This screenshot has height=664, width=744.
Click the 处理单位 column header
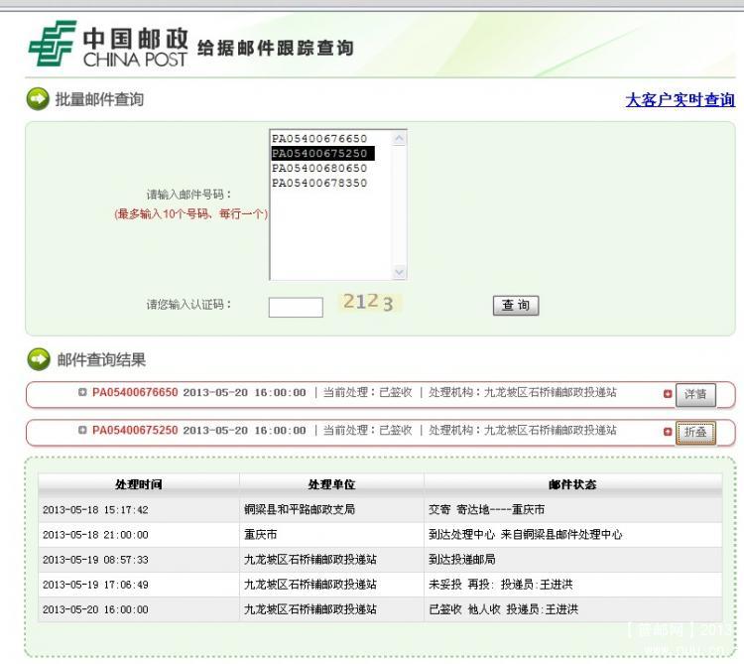click(x=331, y=484)
